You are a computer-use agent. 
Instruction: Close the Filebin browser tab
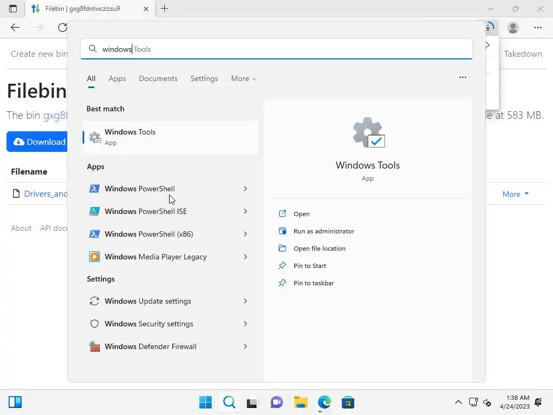146,9
